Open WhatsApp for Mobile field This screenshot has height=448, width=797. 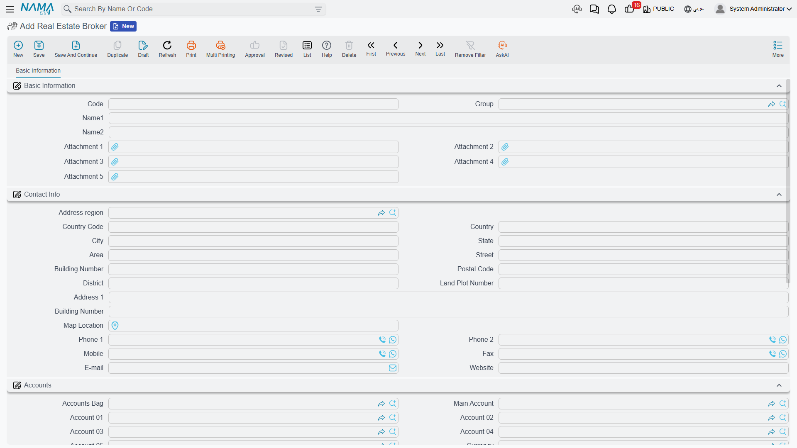pos(393,354)
